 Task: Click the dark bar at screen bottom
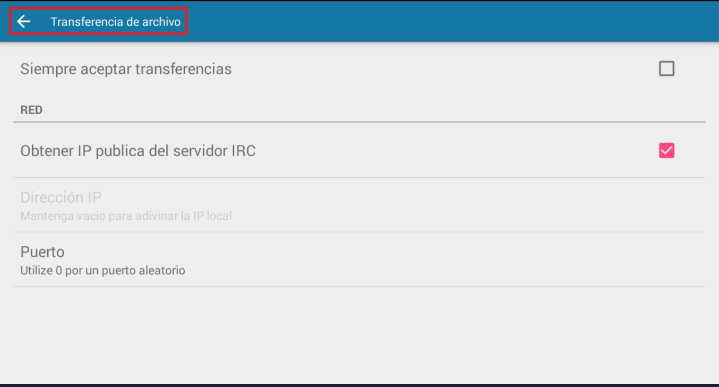(359, 385)
